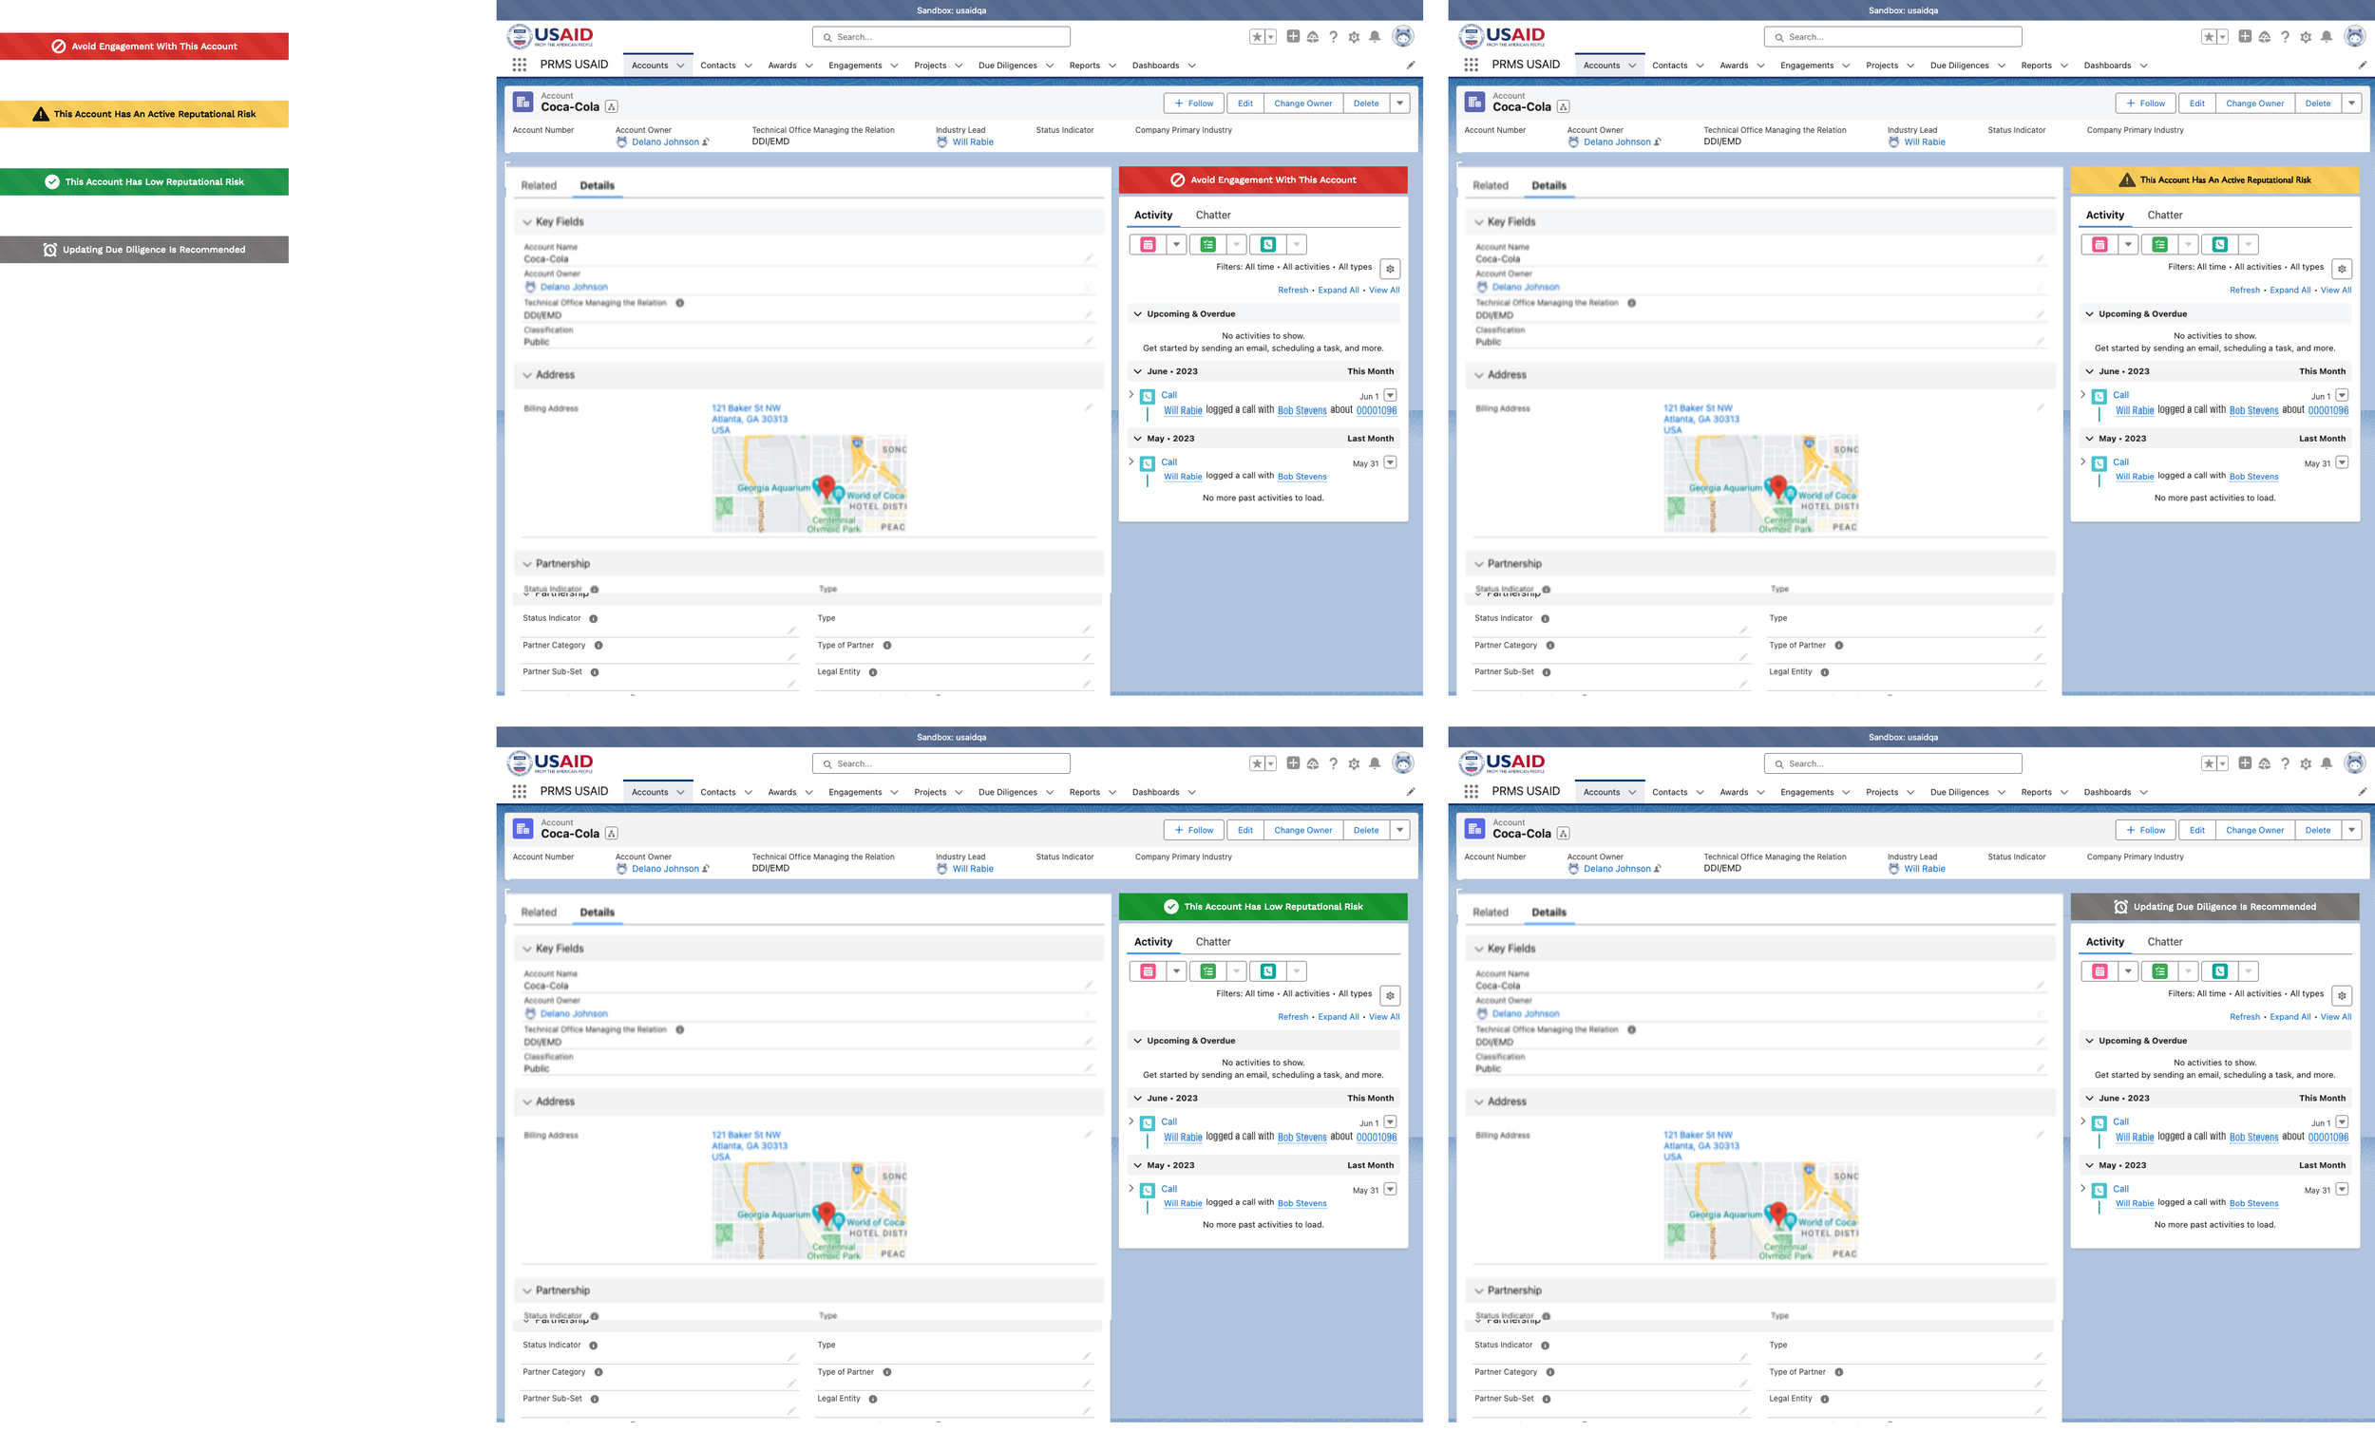Screen dimensions: 2375x1450
Task: Collapse Key Fields section in the red-banner screen
Action: click(x=527, y=221)
